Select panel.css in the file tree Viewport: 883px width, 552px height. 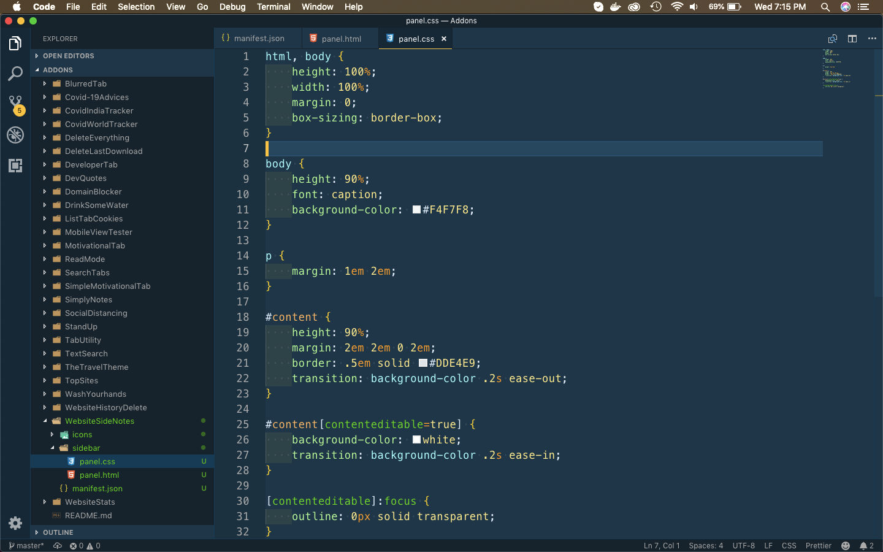pyautogui.click(x=97, y=462)
